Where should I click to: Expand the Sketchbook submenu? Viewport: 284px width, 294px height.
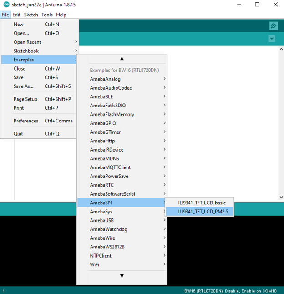coord(40,51)
